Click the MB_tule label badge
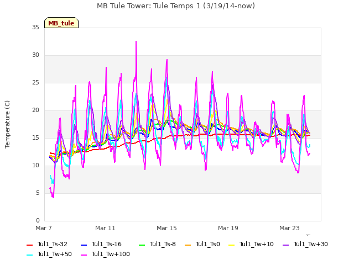Image resolution: width=354 pixels, height=265 pixels. [x=61, y=23]
